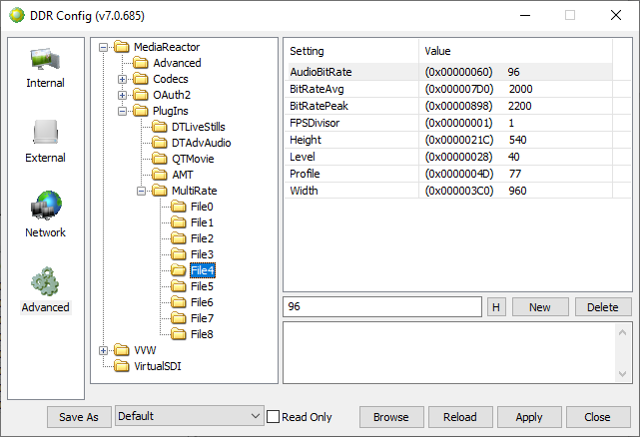The image size is (640, 437).
Task: Open the External storage section
Action: point(45,142)
